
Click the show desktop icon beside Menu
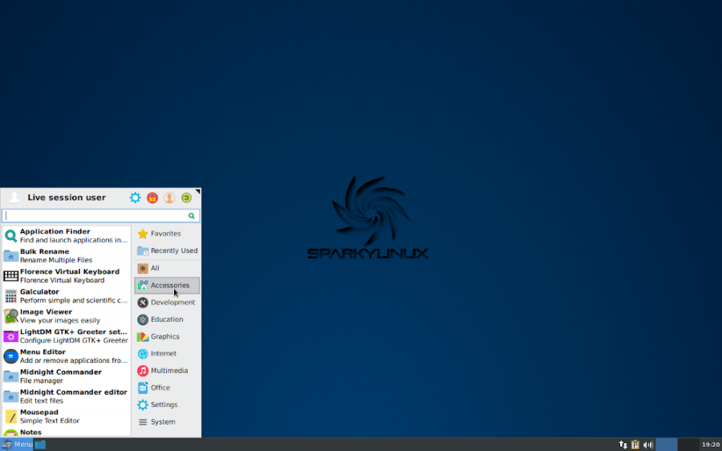point(41,445)
